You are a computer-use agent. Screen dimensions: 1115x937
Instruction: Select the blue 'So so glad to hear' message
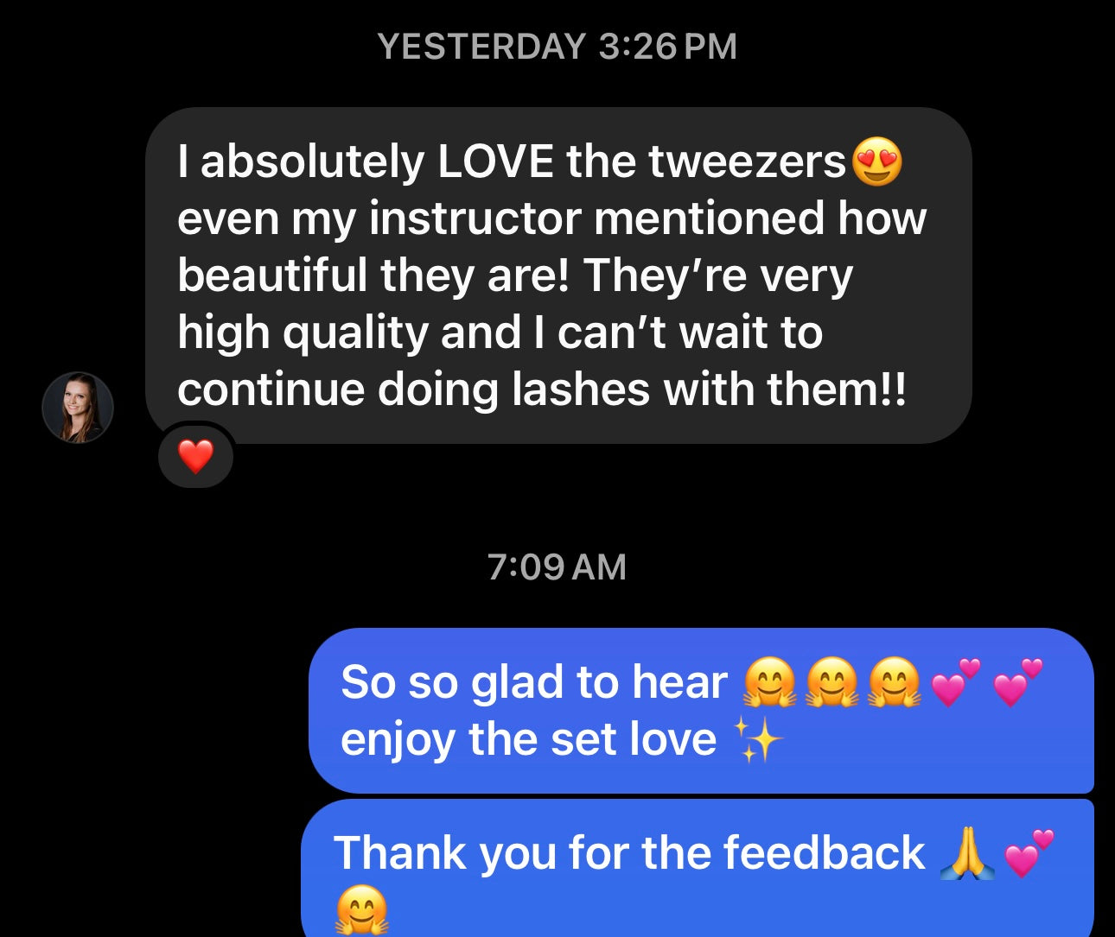[x=702, y=710]
